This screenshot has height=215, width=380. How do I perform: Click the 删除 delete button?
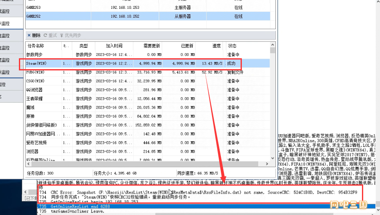[x=34, y=35]
